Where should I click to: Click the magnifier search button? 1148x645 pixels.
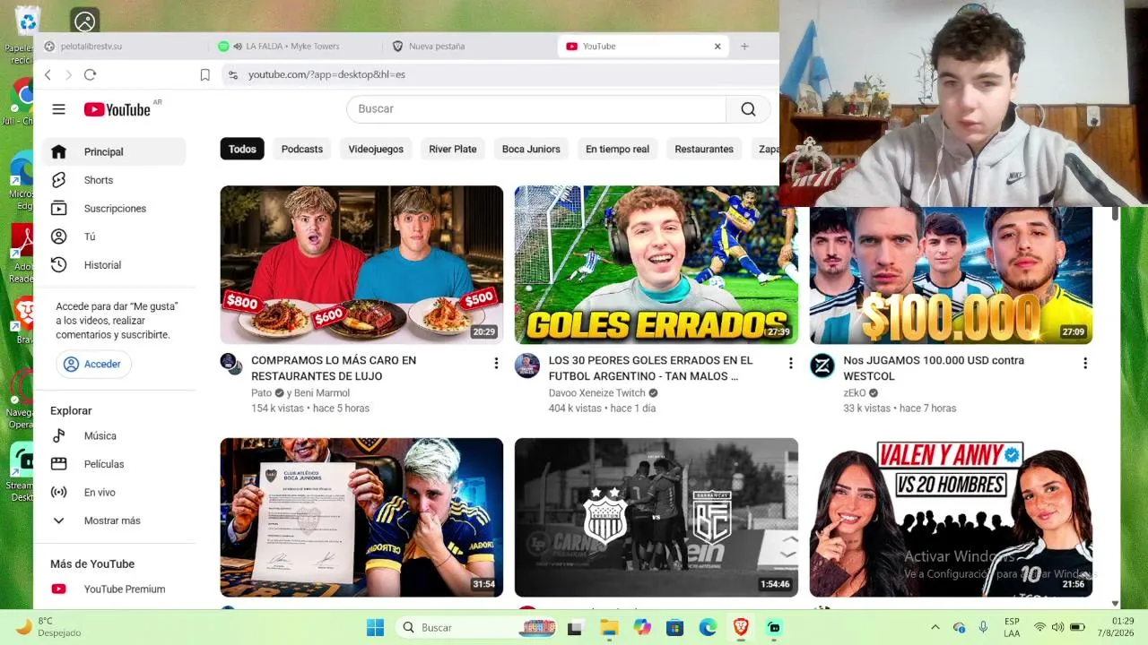click(x=748, y=109)
